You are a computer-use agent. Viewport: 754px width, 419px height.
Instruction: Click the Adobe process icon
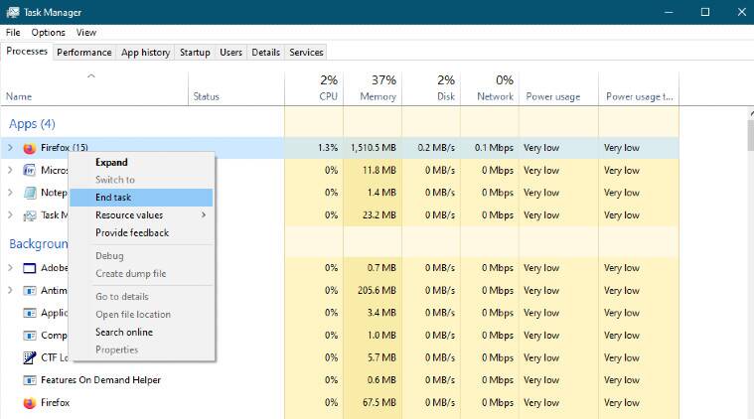[29, 268]
